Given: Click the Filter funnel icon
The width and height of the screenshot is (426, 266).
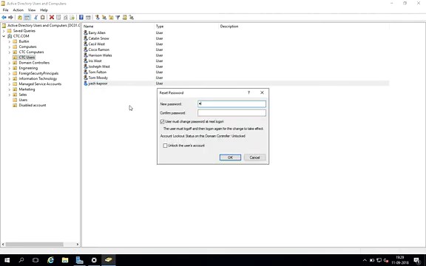Looking at the screenshot, I should click(118, 18).
